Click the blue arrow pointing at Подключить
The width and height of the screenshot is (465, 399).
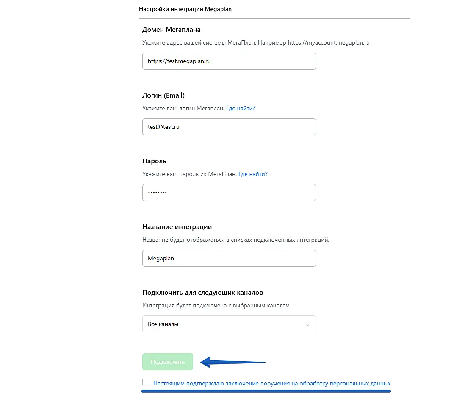pos(232,362)
